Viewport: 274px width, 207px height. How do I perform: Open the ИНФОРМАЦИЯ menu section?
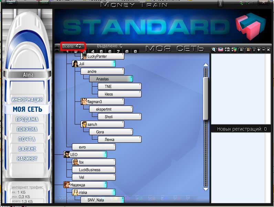click(27, 100)
